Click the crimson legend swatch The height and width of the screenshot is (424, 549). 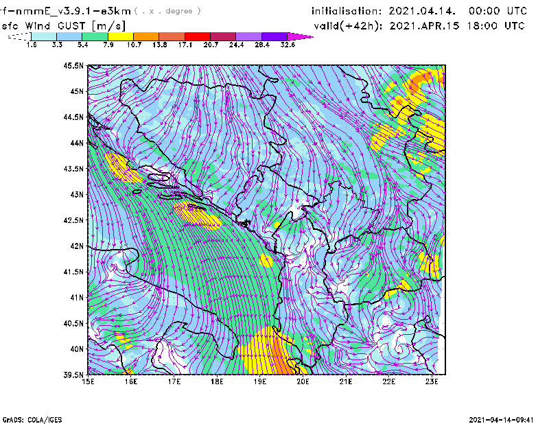tap(224, 36)
